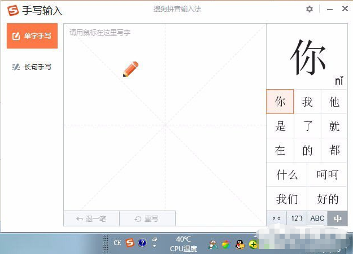Screen dimensions: 353x254
Task: Choose candidate character 我
Action: pos(307,102)
